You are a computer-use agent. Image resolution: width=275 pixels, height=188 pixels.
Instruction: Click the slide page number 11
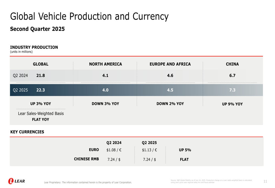click(265, 181)
